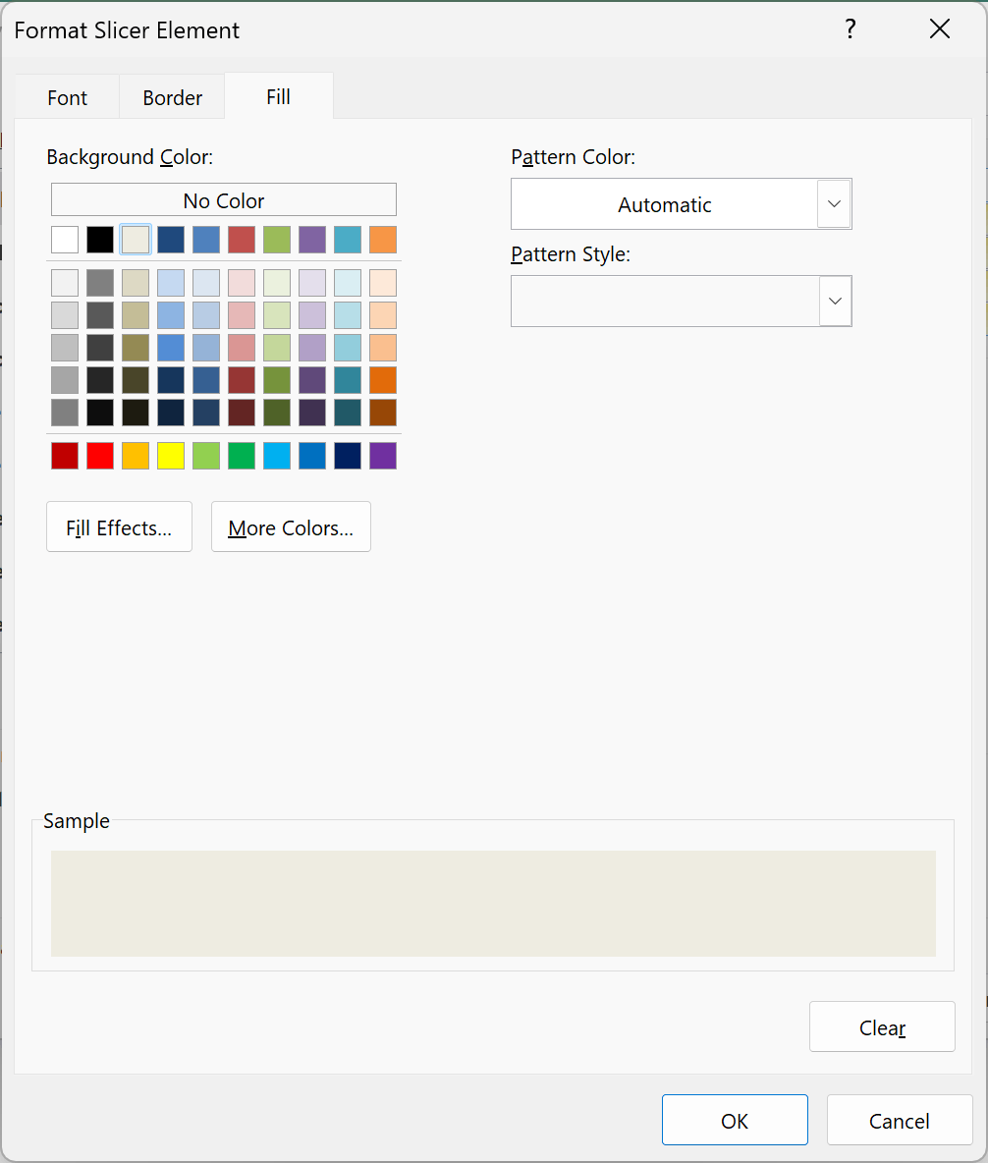Select light blue swatch in standard colors row
Image resolution: width=988 pixels, height=1163 pixels.
click(x=277, y=456)
